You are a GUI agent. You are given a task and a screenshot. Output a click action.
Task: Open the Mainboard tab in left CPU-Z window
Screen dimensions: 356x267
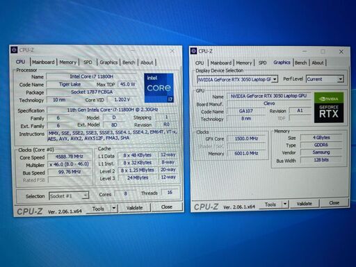pos(43,62)
